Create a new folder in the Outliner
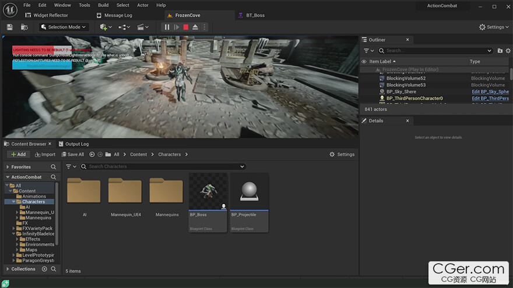The height and width of the screenshot is (288, 513). click(x=500, y=51)
